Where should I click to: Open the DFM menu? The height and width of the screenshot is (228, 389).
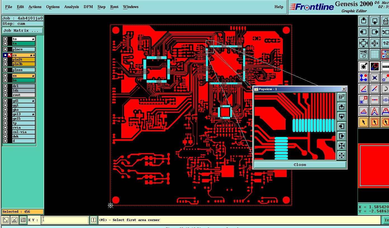[x=88, y=7]
